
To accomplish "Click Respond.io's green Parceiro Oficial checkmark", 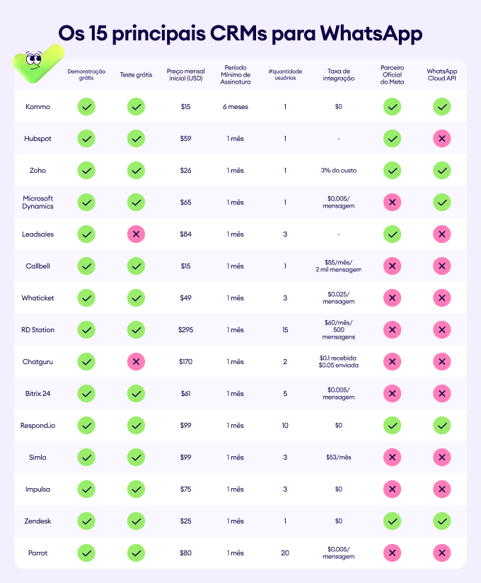I will (392, 425).
